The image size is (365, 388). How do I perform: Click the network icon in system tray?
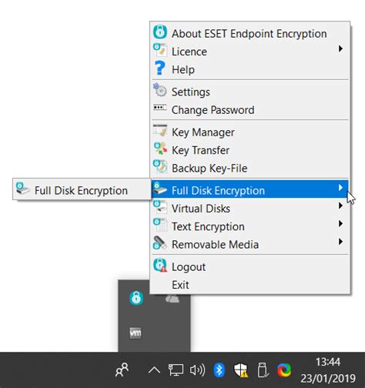[176, 370]
